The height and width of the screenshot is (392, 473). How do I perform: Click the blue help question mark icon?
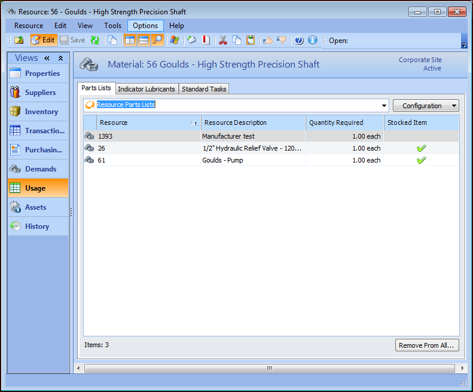coord(299,40)
